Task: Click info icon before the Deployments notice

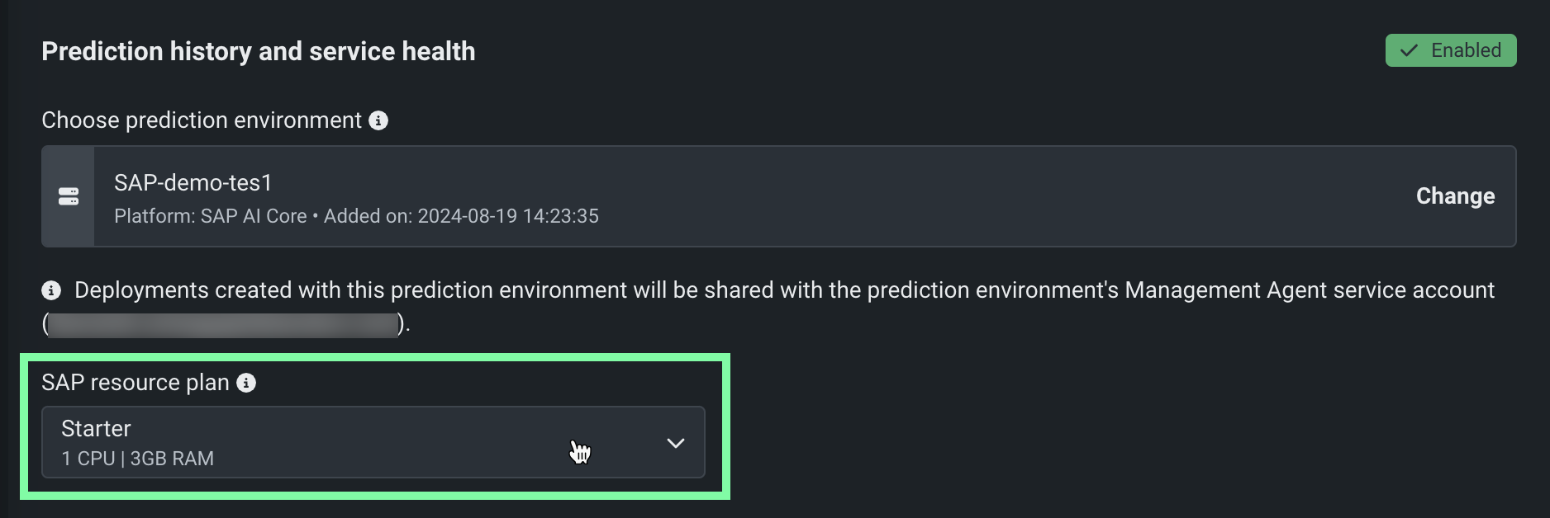Action: [x=51, y=290]
